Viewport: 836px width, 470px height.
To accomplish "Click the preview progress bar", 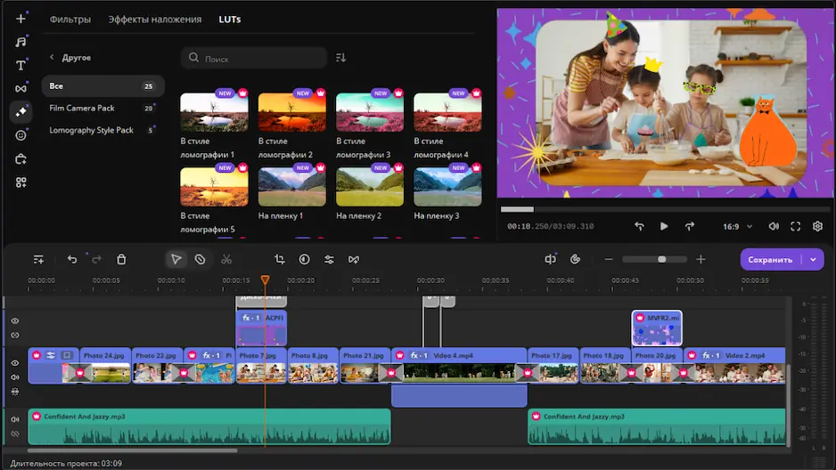I will tap(665, 209).
